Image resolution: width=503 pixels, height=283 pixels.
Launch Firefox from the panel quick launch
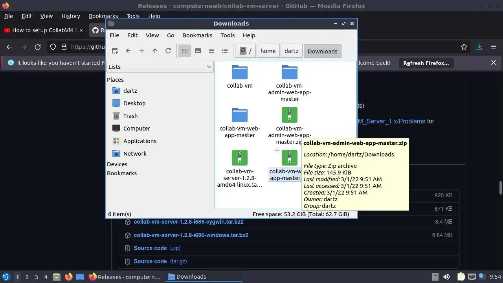click(x=68, y=277)
